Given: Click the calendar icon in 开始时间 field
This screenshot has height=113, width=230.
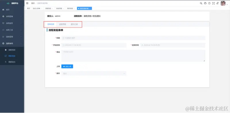Looking at the screenshot, I should [63, 45].
